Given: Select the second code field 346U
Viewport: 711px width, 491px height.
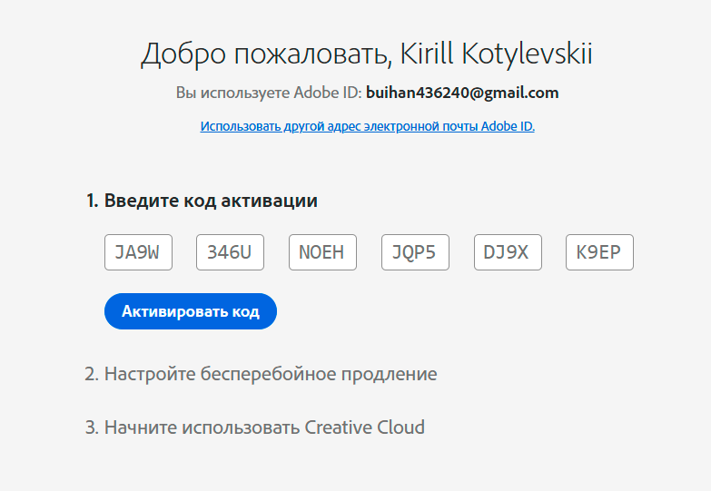Looking at the screenshot, I should (230, 252).
